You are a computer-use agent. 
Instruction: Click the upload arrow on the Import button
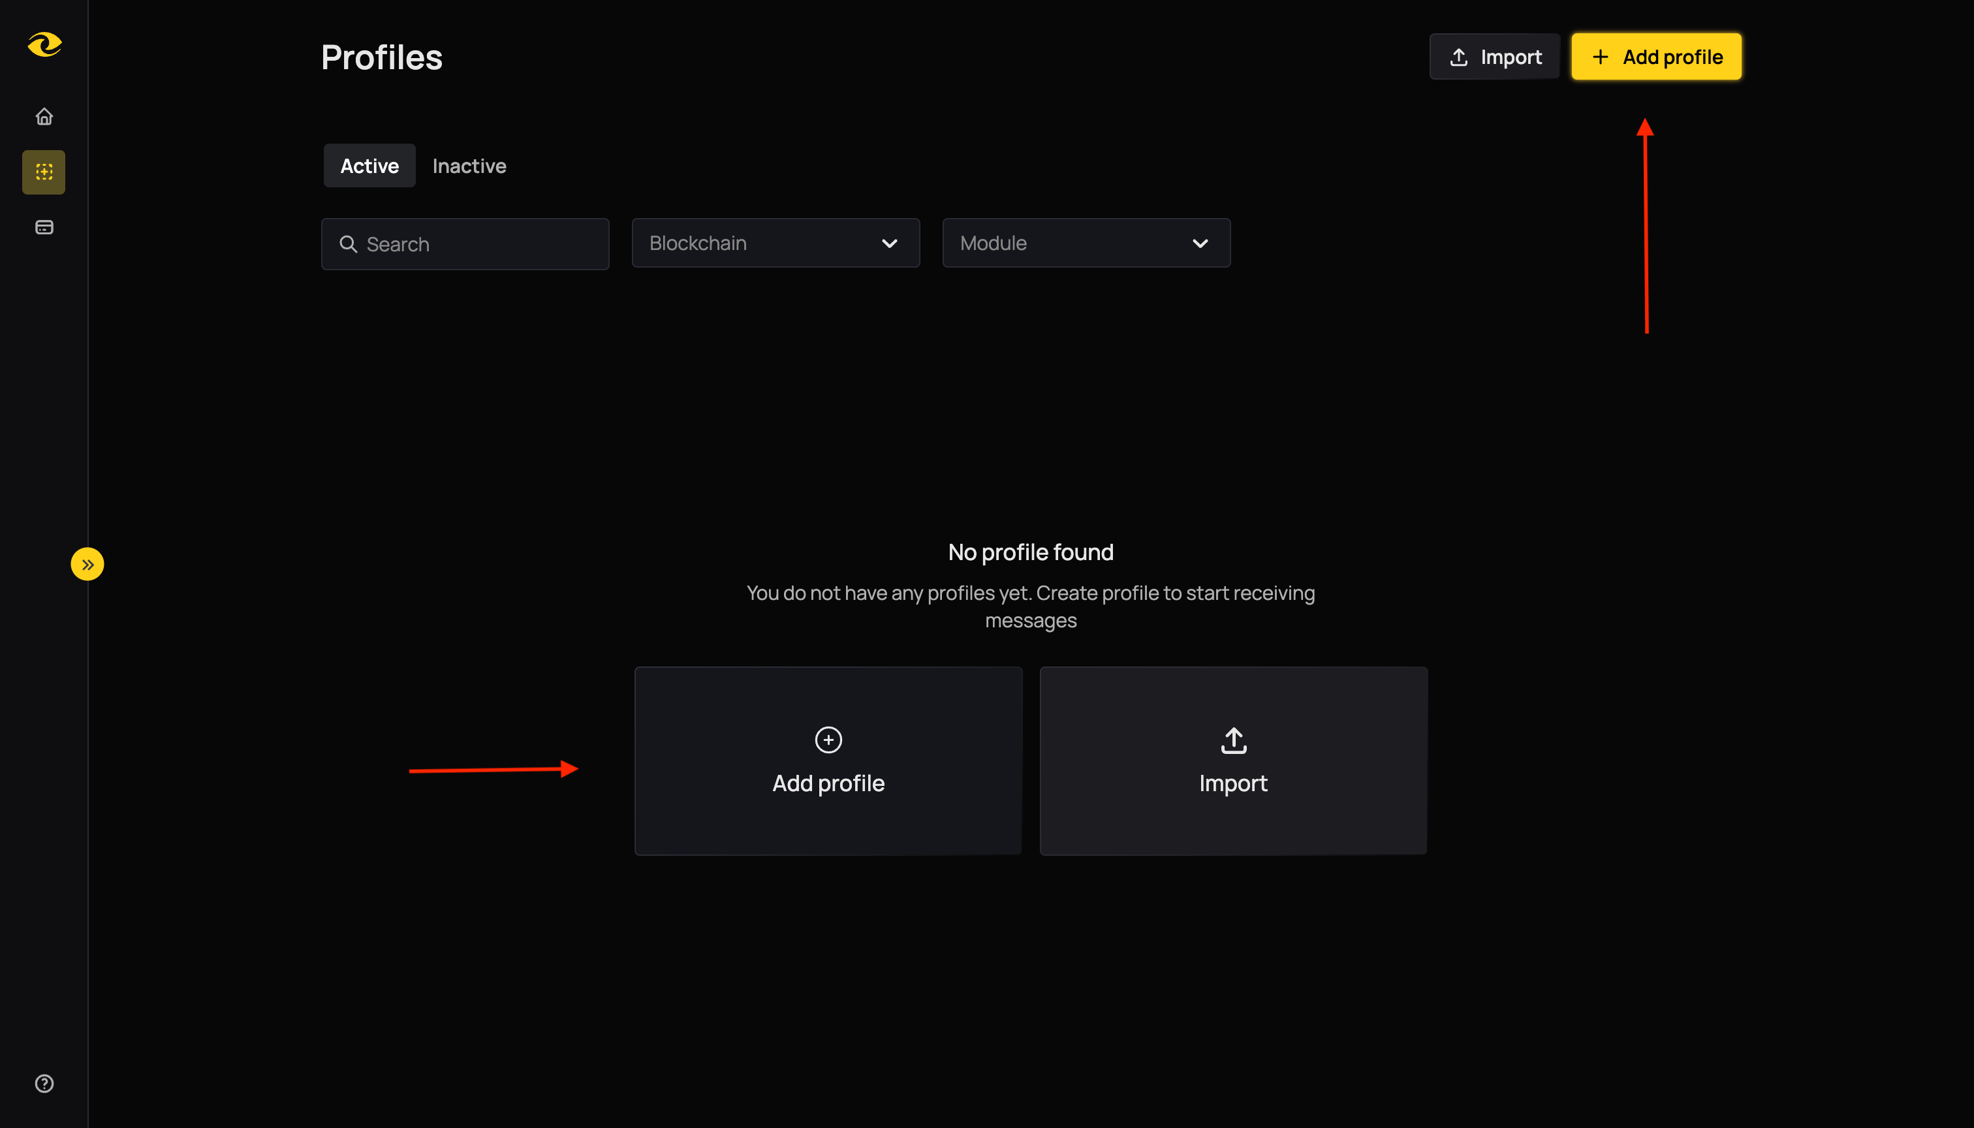tap(1458, 55)
